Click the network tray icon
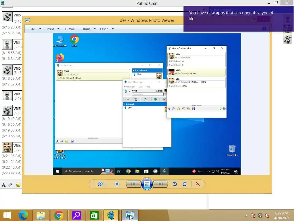This screenshot has width=294, height=221. [260, 216]
